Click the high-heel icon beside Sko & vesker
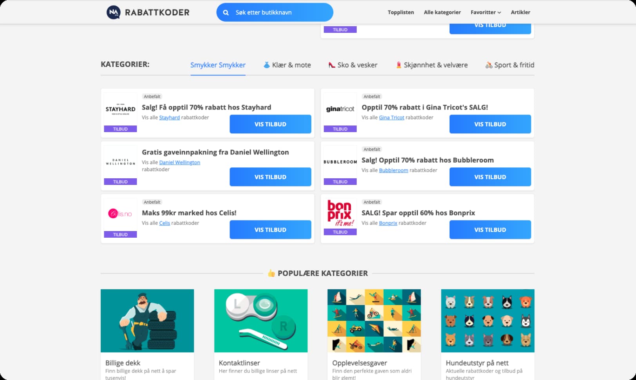This screenshot has height=380, width=636. click(332, 65)
